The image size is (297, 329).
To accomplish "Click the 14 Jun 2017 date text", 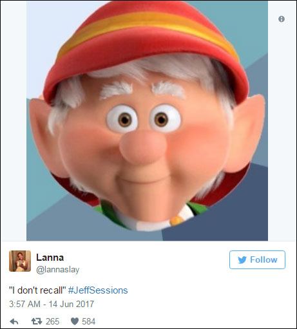I will (x=72, y=304).
